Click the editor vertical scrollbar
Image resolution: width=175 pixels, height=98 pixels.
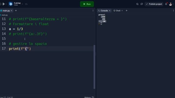(94, 67)
